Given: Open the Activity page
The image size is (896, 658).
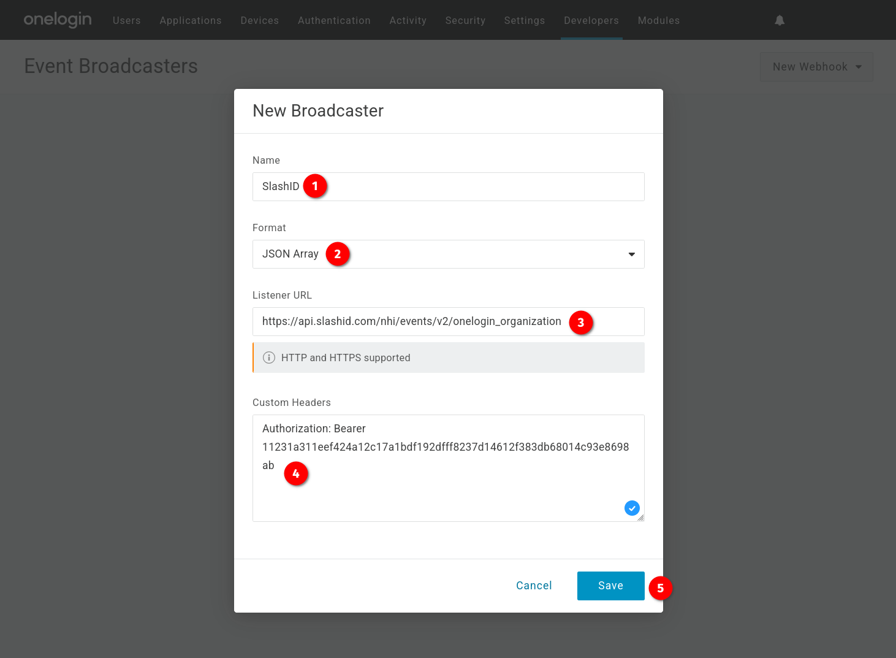Looking at the screenshot, I should click(408, 20).
